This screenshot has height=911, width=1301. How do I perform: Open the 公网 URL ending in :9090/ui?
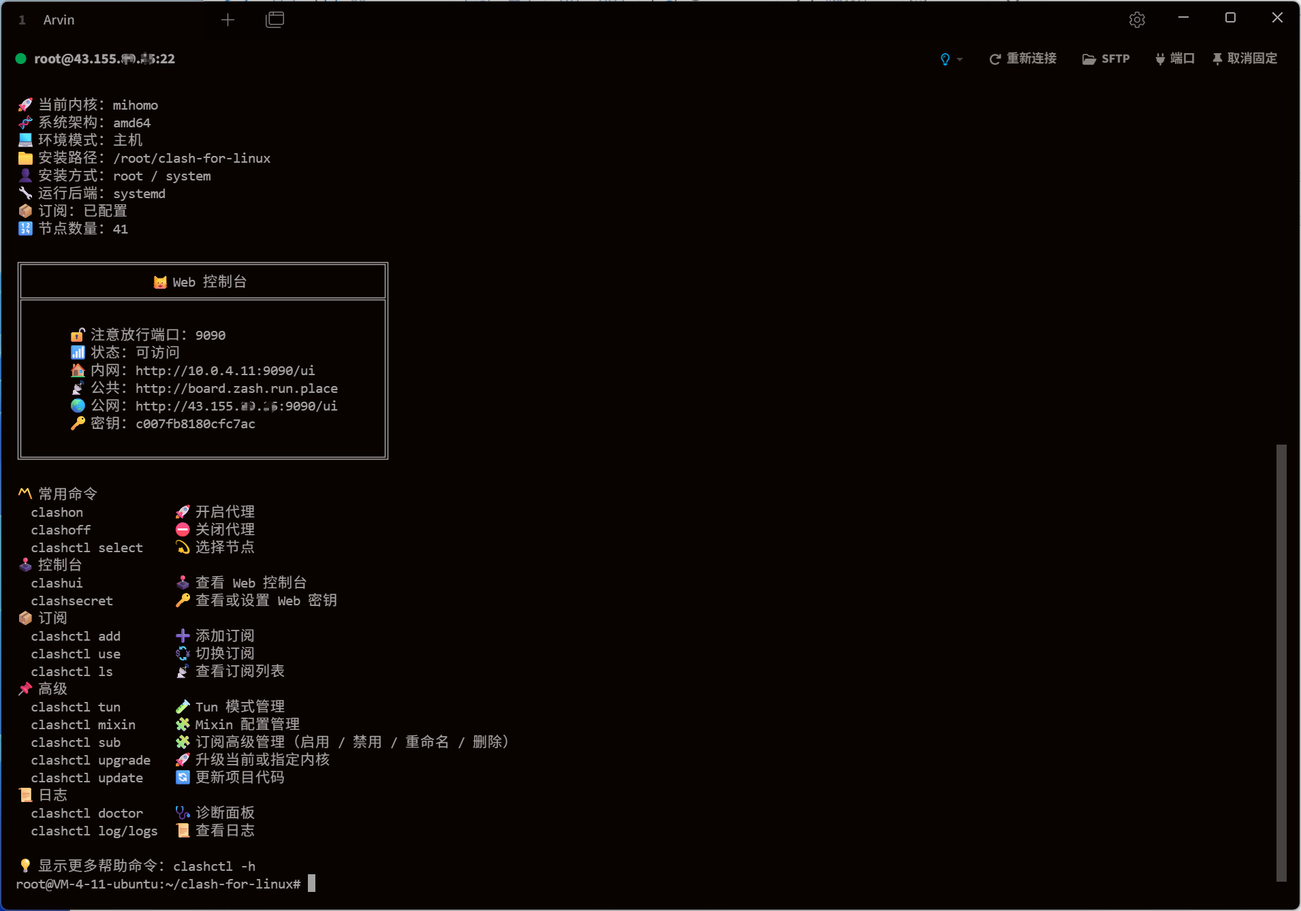[x=236, y=406]
